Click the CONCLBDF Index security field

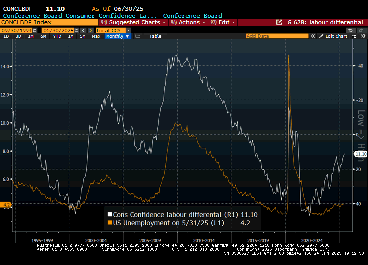click(x=49, y=22)
